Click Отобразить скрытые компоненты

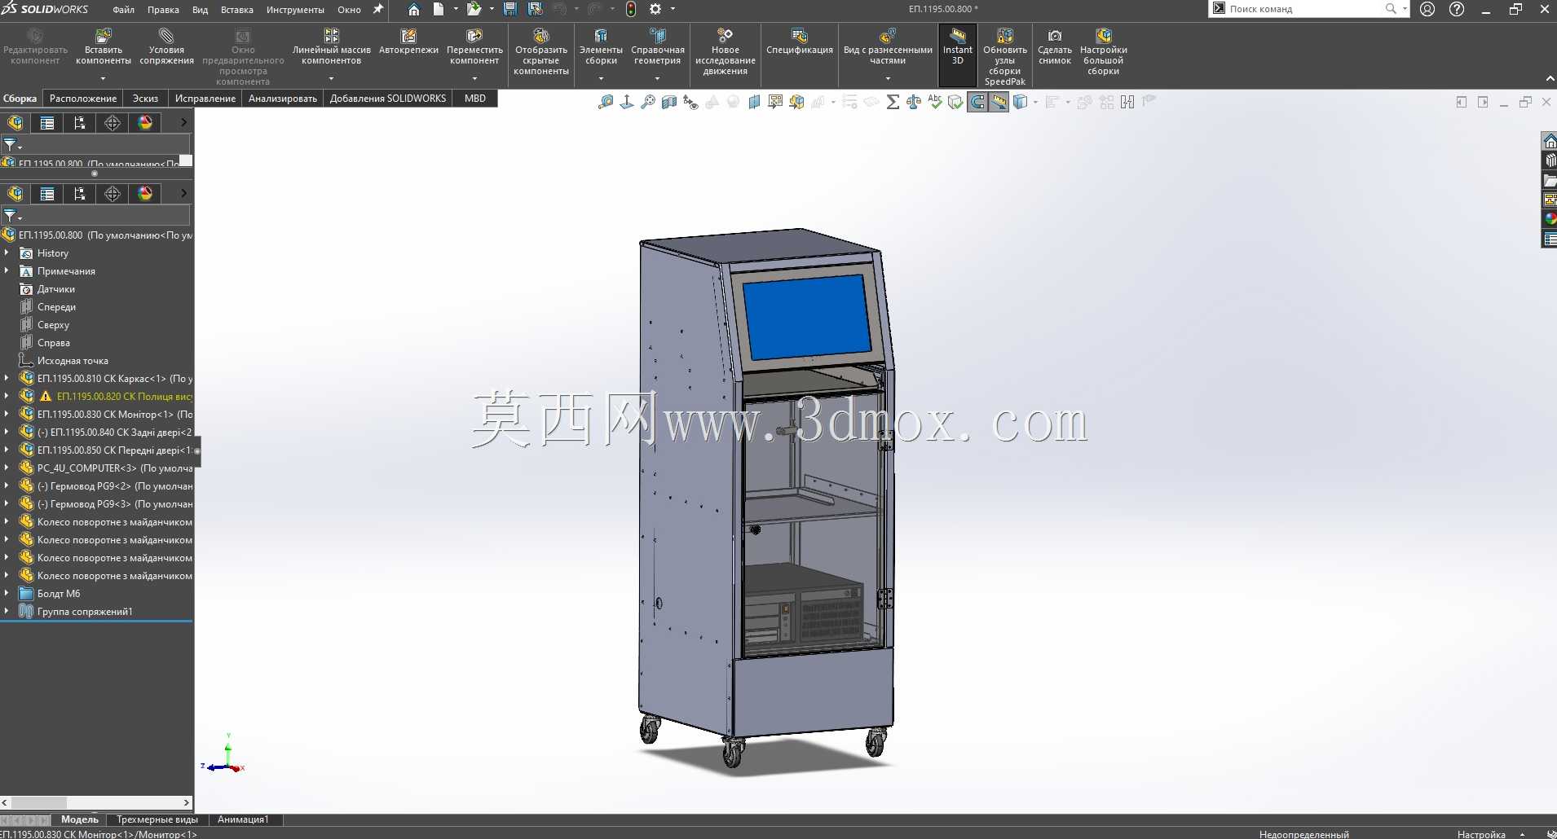(x=541, y=52)
